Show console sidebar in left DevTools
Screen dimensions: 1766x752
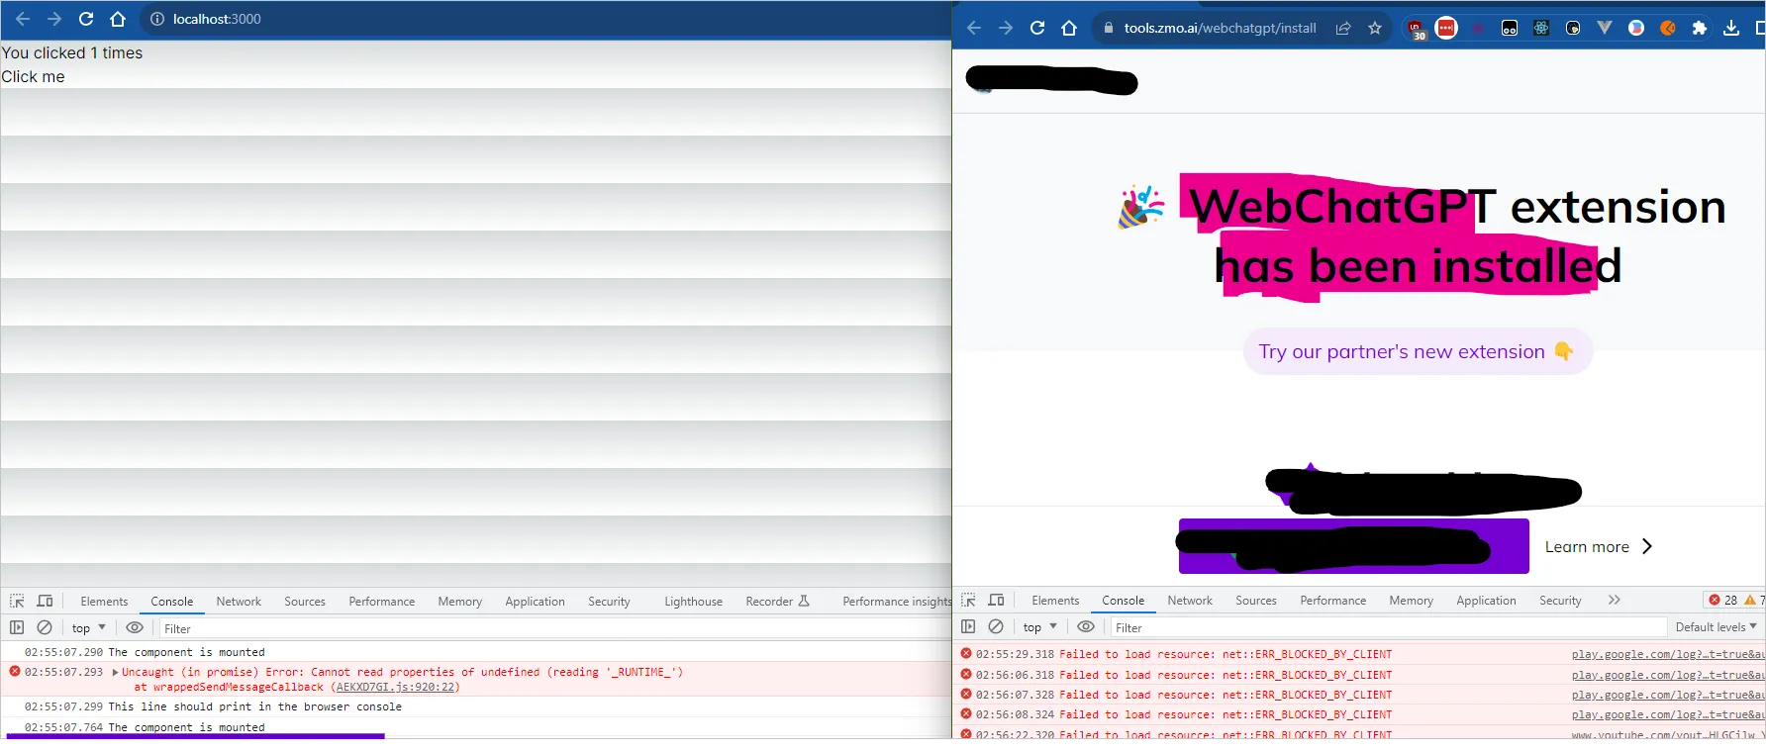(x=17, y=627)
